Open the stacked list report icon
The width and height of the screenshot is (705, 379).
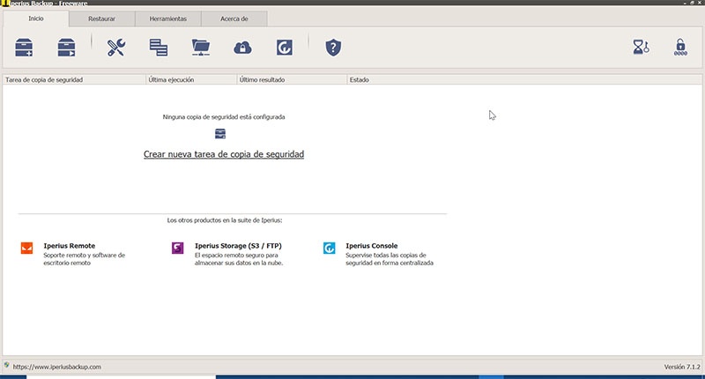pos(159,48)
